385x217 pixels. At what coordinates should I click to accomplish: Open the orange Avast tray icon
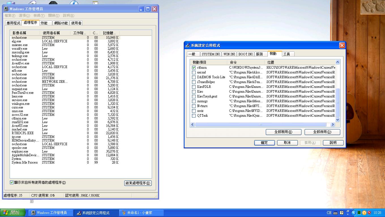(364, 213)
